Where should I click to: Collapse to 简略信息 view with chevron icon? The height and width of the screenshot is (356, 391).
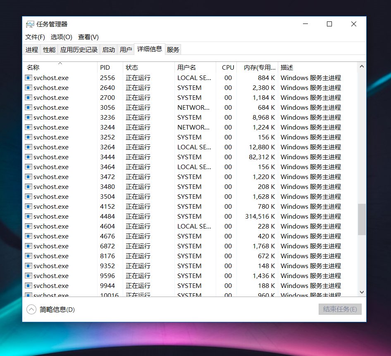click(x=31, y=309)
